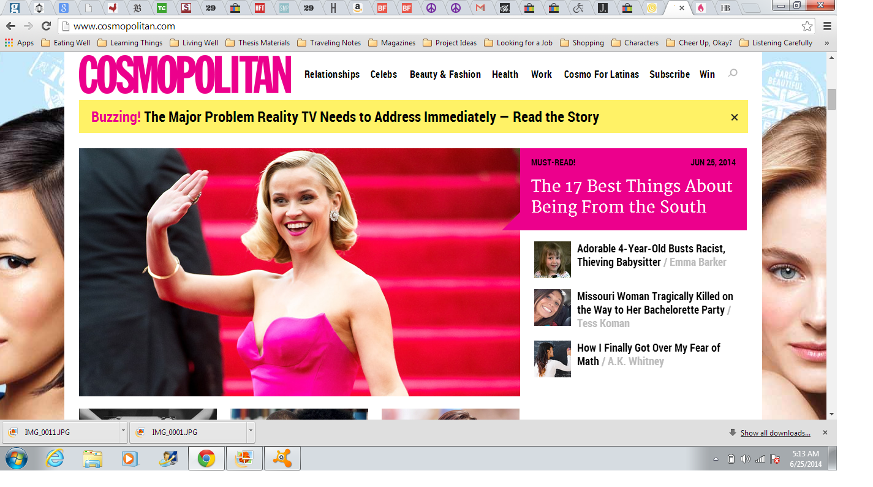
Task: Open Missouri Woman Bachelorette Party article
Action: tap(655, 303)
